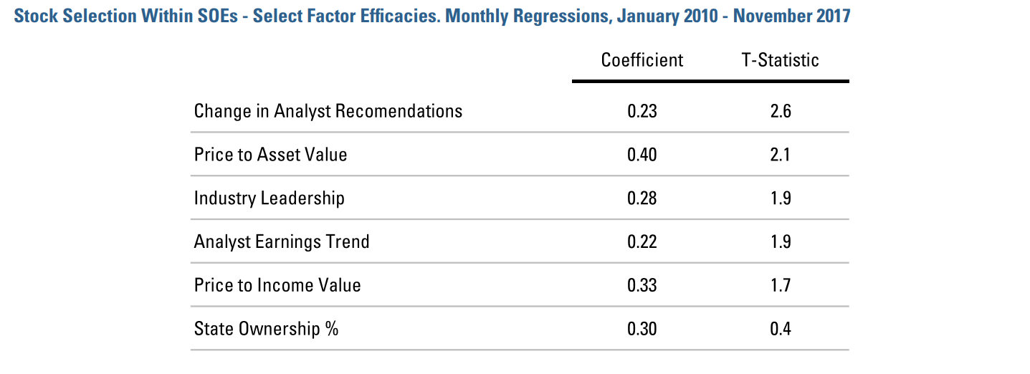
Task: Select the 0.22 coefficient cell
Action: point(642,241)
